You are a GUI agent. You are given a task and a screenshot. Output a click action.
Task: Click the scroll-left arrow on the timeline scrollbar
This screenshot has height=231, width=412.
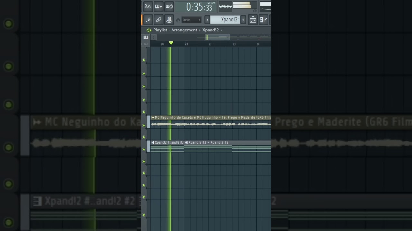(x=154, y=37)
